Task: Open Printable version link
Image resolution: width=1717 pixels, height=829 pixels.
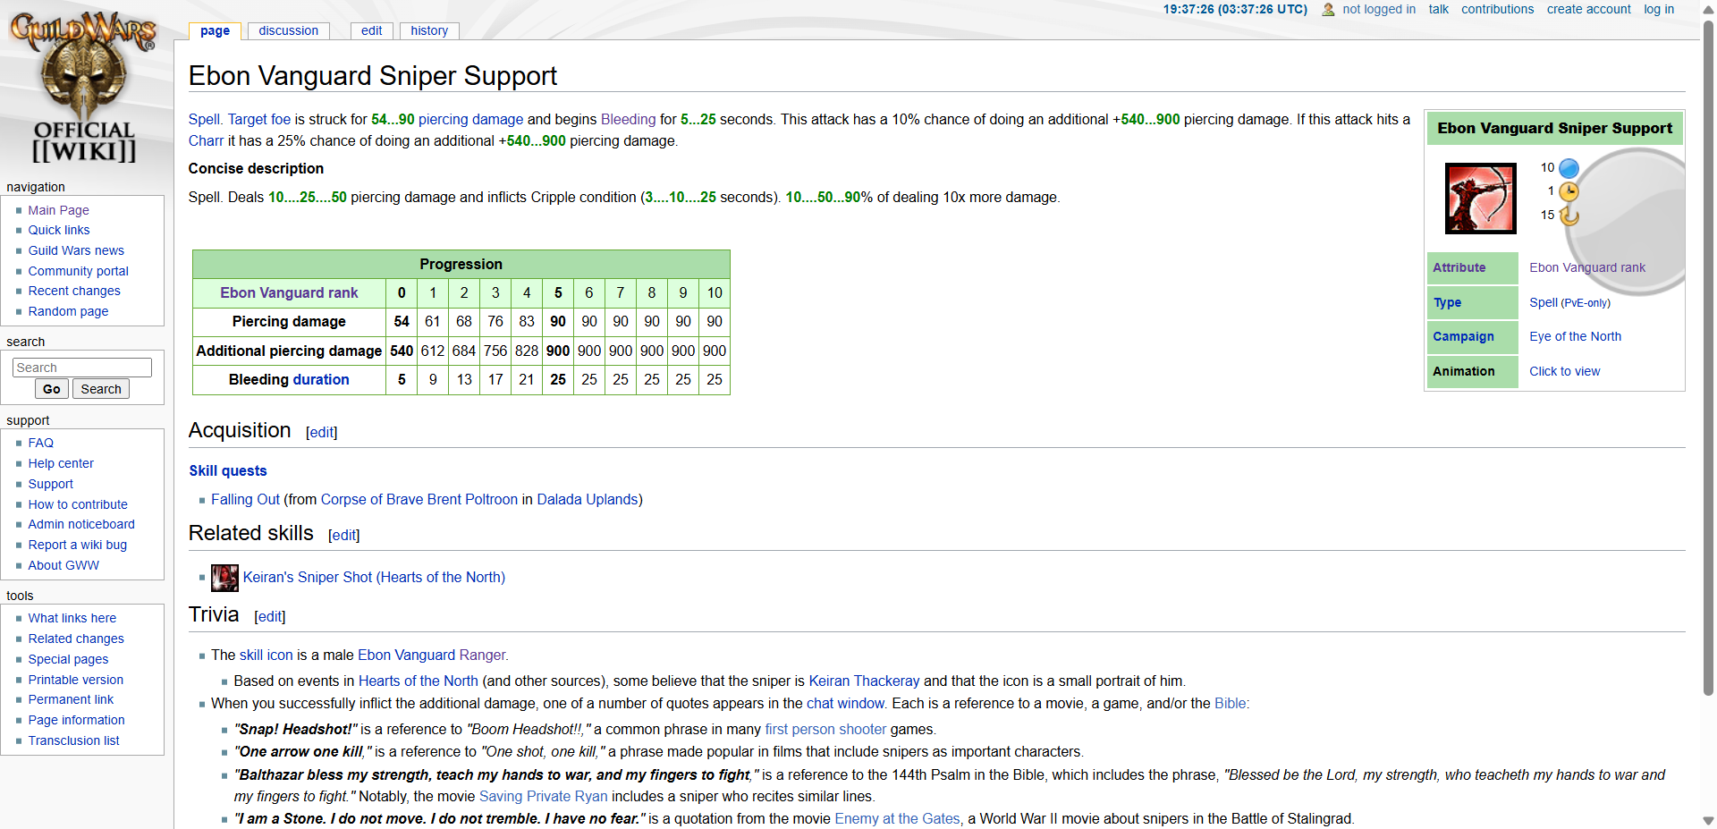Action: click(76, 680)
